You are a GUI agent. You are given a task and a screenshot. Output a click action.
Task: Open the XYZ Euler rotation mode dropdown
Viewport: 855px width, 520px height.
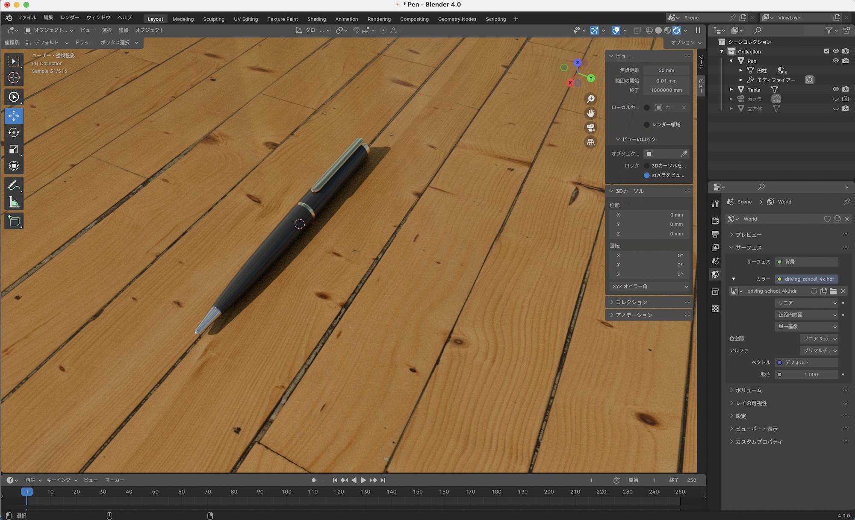pyautogui.click(x=649, y=286)
